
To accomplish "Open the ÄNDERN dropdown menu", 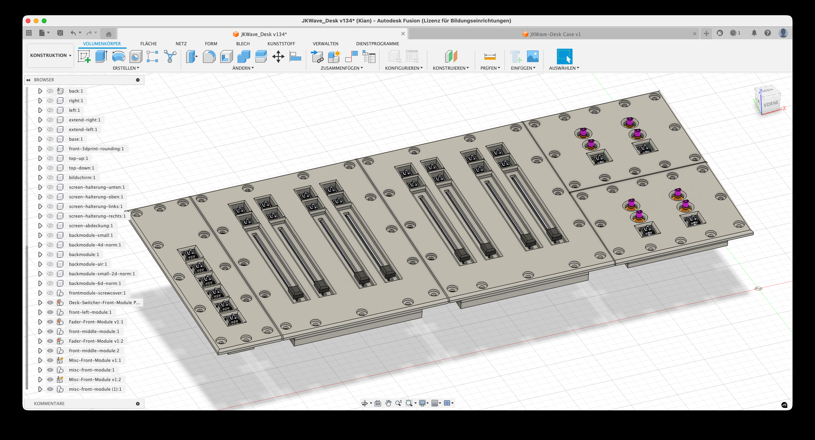I will (x=243, y=68).
